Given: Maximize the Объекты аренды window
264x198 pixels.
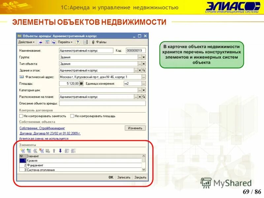Looking at the screenshot, I should [x=139, y=36].
